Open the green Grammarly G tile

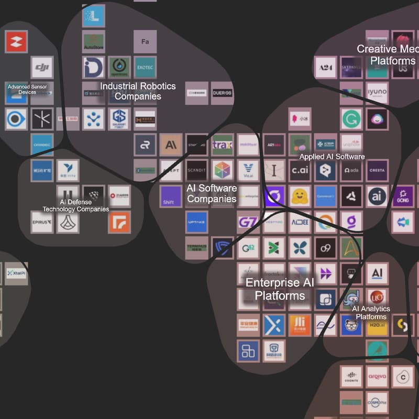[x=351, y=119]
